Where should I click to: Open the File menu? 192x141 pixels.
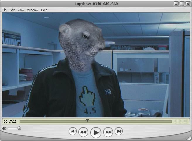pyautogui.click(x=4, y=10)
